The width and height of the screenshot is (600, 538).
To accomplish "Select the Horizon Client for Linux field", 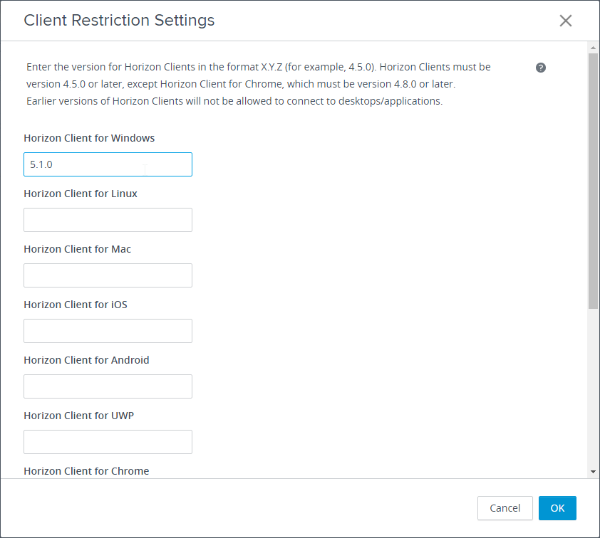I will click(108, 220).
